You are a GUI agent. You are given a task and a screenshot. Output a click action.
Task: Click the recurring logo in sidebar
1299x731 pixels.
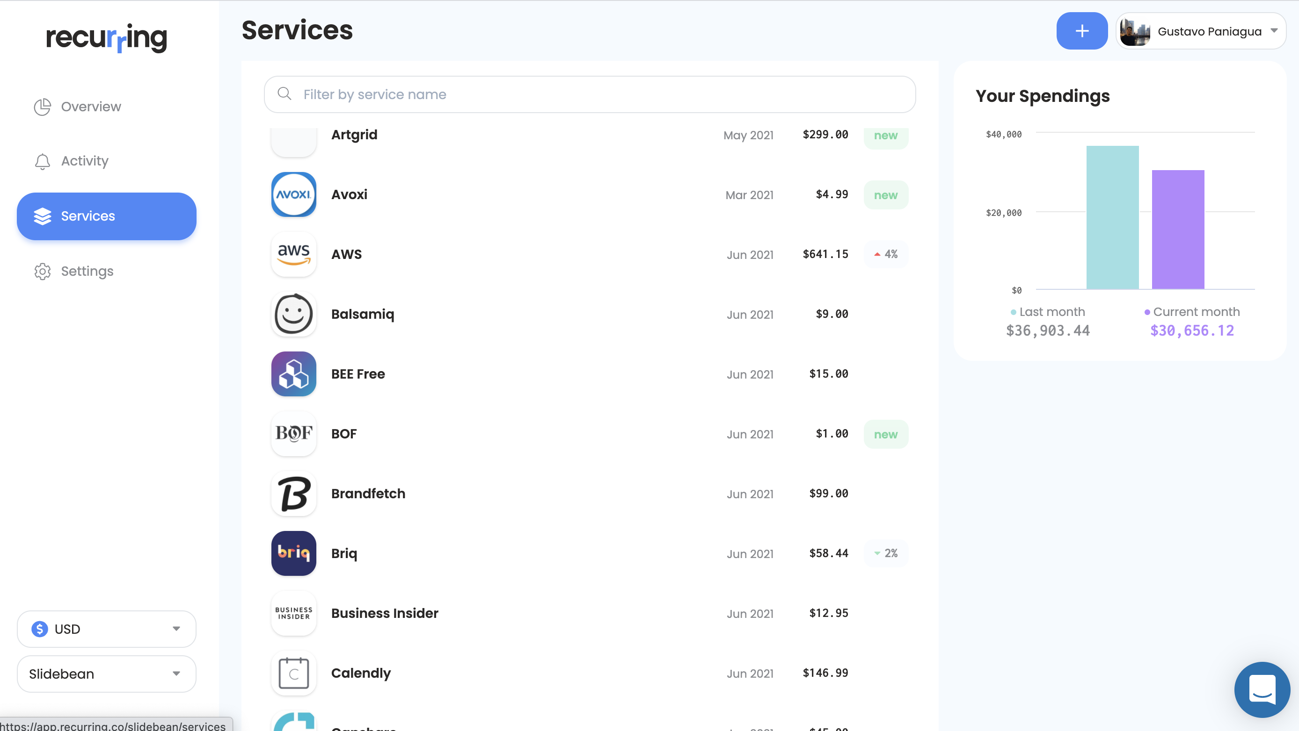[x=106, y=38]
